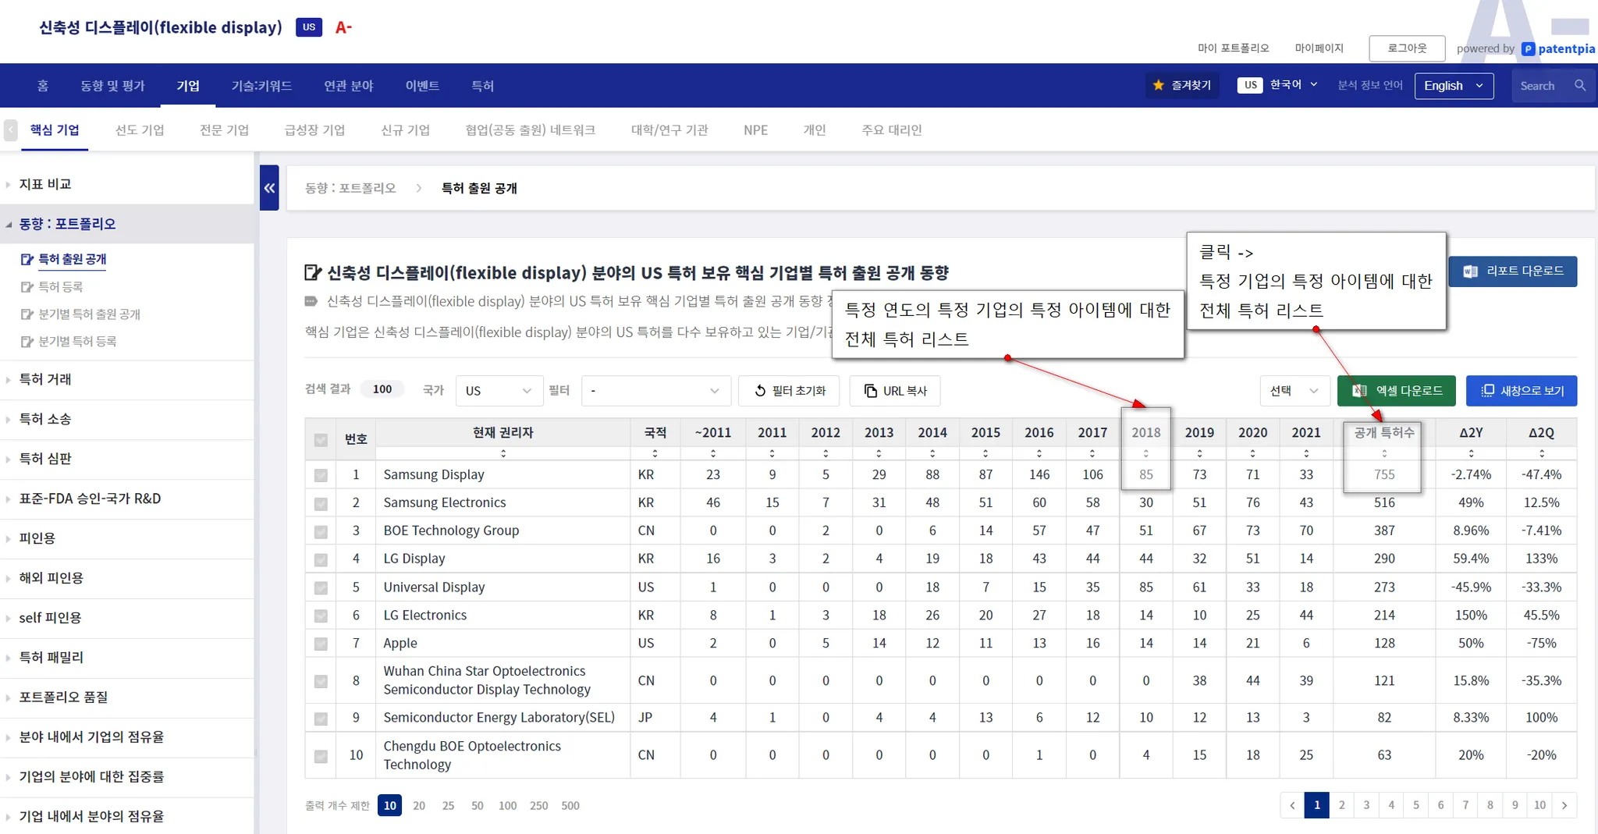Click the 엑셀 다운로드 button
The height and width of the screenshot is (834, 1598).
(1397, 391)
